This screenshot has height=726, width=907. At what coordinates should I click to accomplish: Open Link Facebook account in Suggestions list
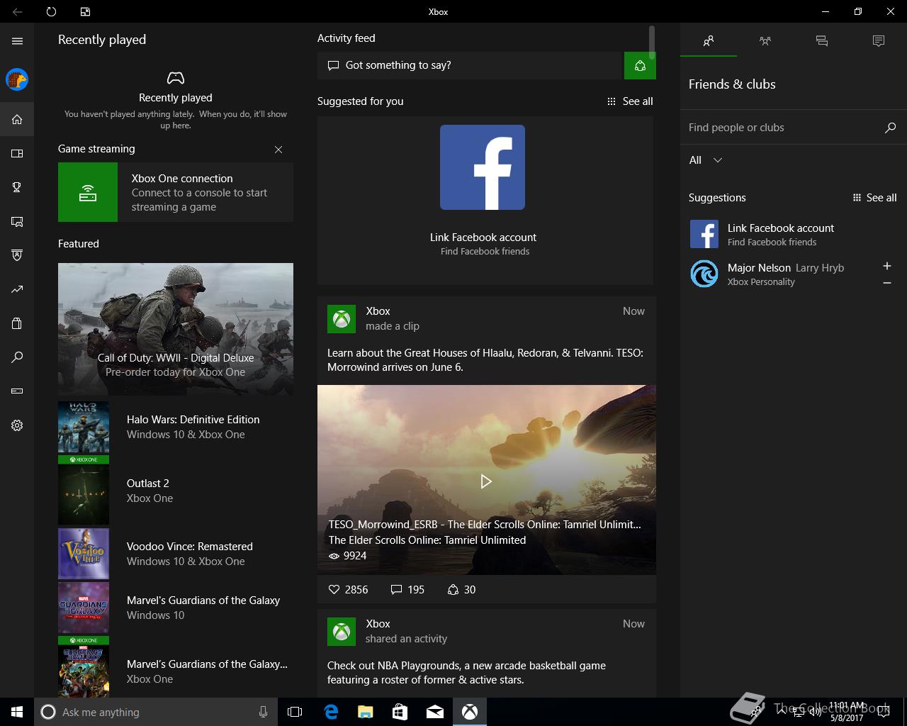794,234
